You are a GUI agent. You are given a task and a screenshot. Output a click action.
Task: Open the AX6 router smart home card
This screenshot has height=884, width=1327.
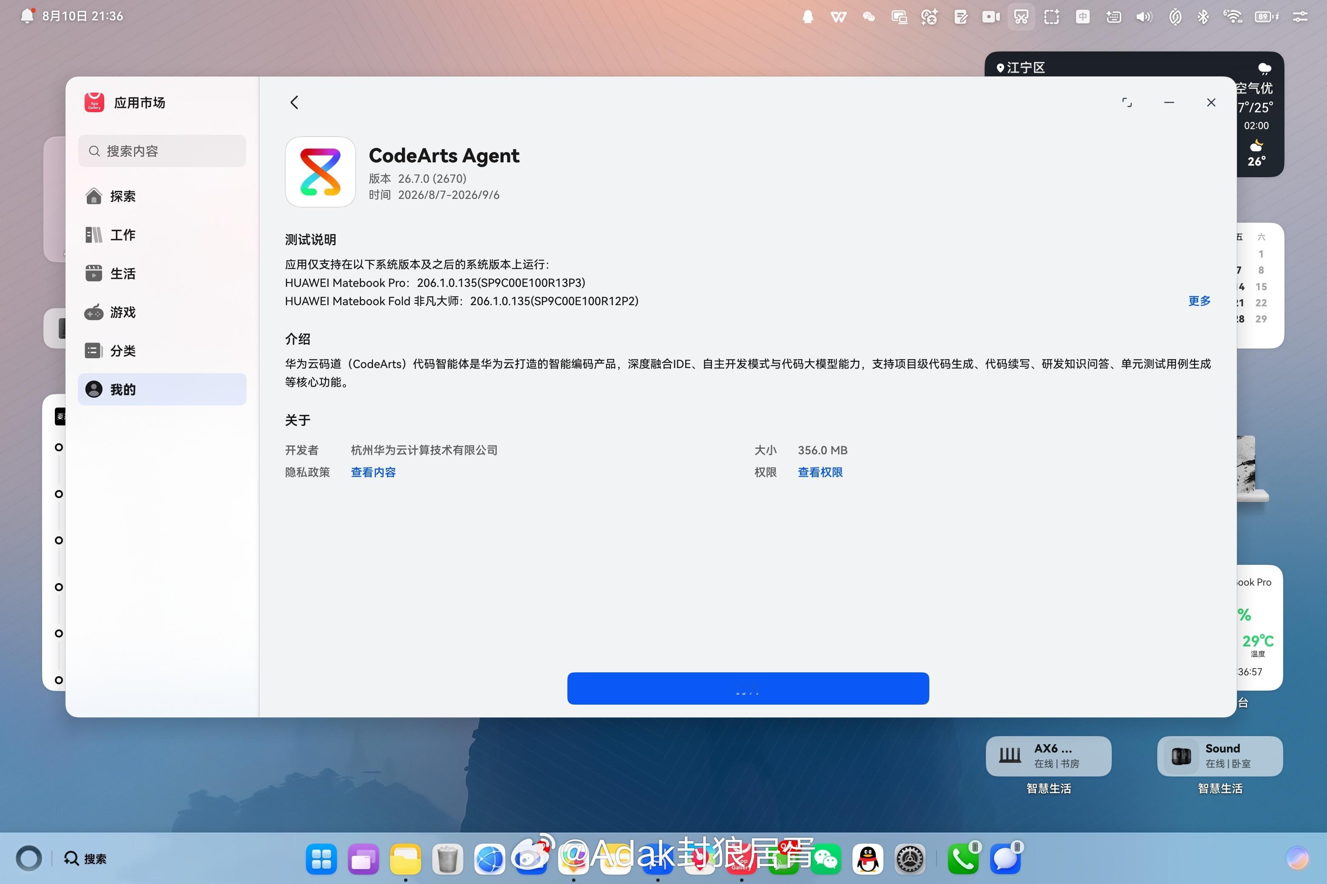(x=1048, y=756)
